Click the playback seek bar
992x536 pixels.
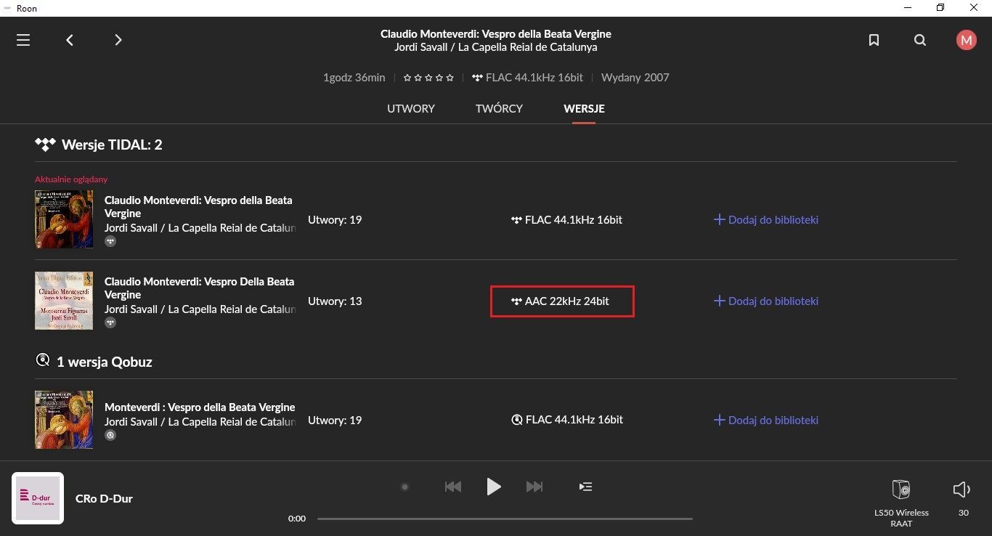pyautogui.click(x=505, y=519)
